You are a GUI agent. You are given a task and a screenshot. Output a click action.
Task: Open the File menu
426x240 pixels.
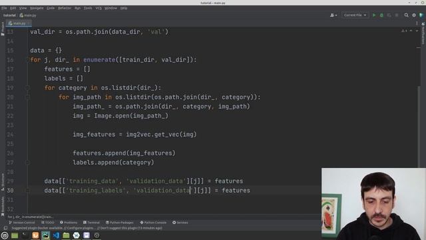click(4, 8)
